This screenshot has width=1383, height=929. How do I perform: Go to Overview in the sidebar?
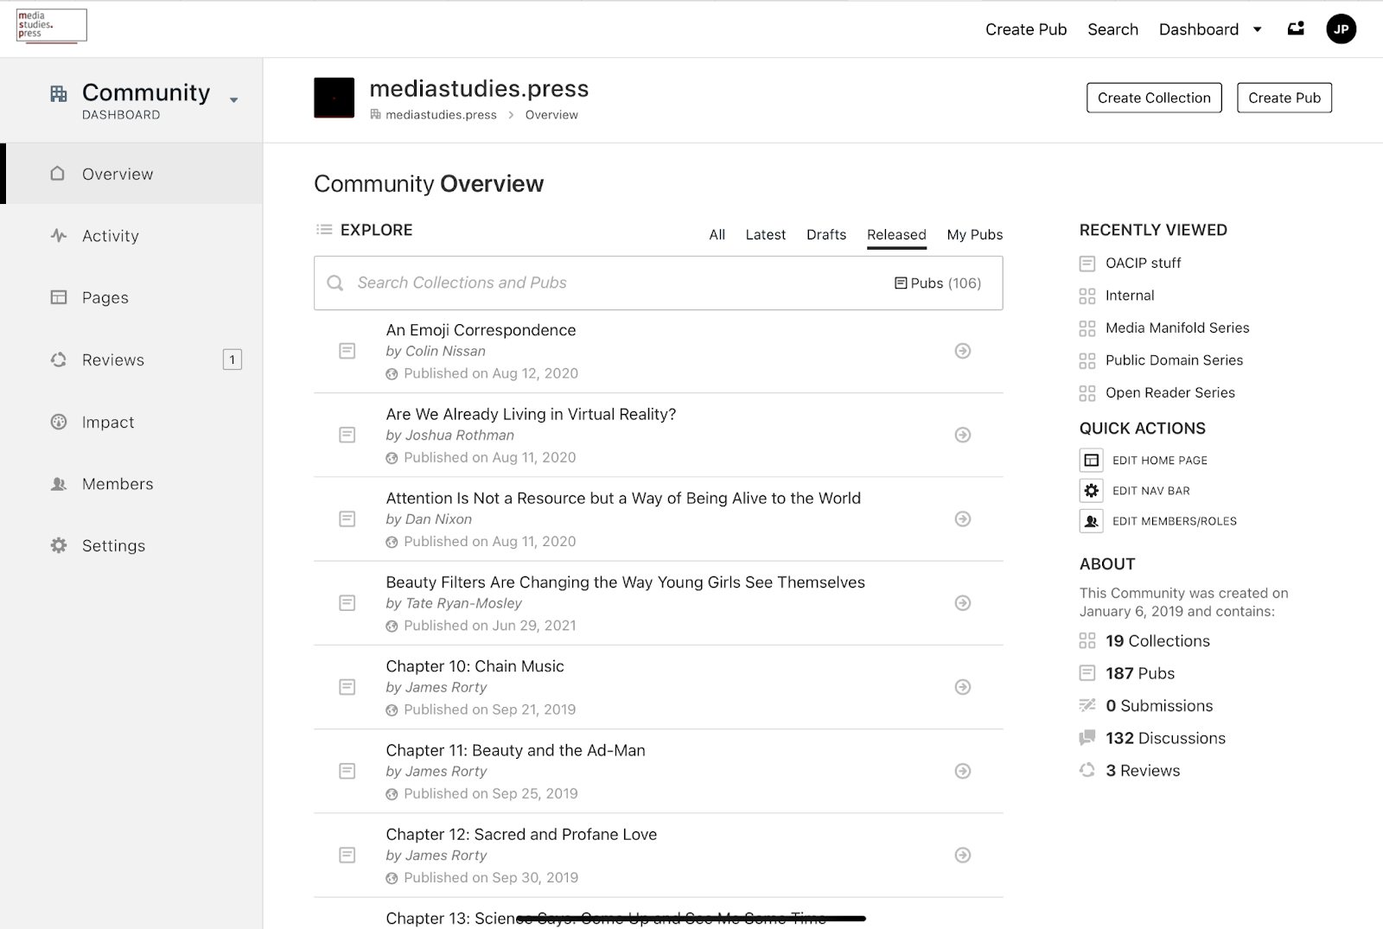coord(131,174)
